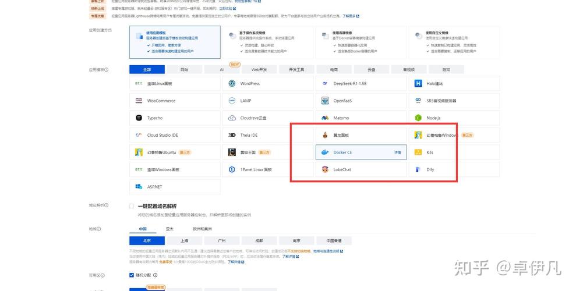Open the 了解更多 link in top notice
This screenshot has width=576, height=291.
click(x=351, y=16)
